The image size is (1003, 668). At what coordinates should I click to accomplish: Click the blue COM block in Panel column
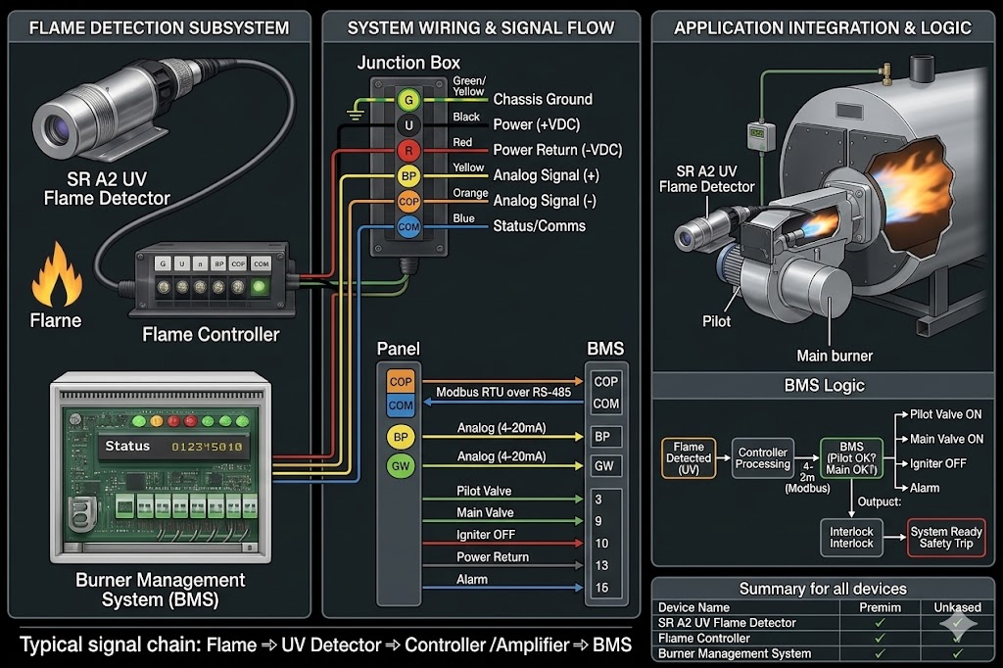[x=401, y=406]
